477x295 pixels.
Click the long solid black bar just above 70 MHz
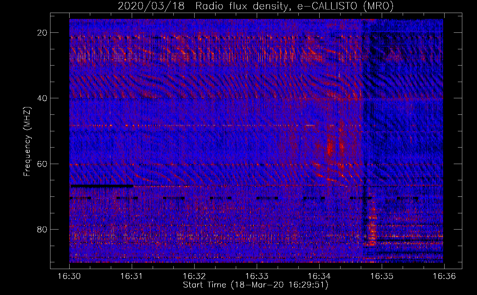click(x=102, y=186)
